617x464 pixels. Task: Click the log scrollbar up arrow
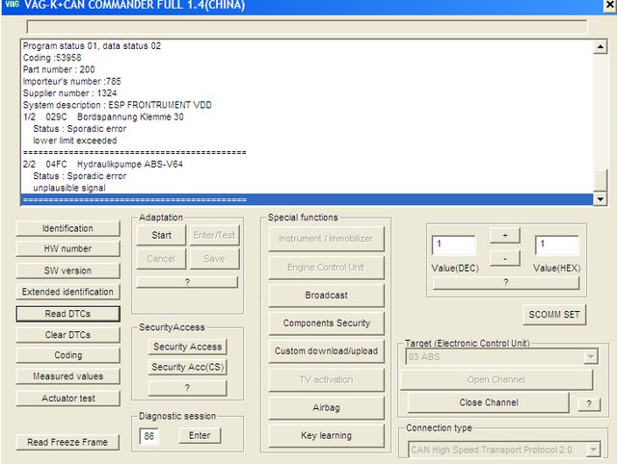pos(600,47)
